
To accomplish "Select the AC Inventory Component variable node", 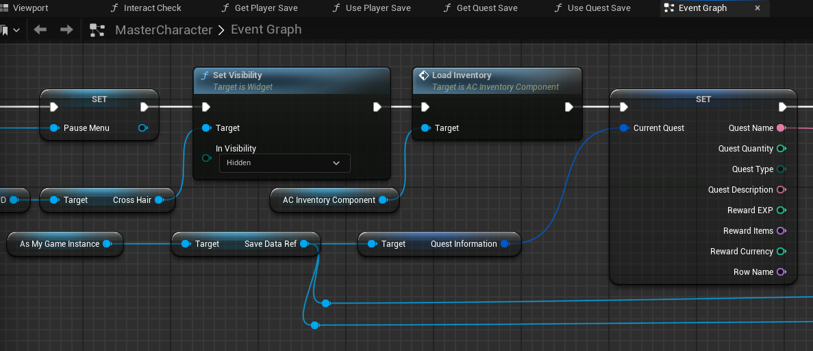I will click(x=334, y=200).
